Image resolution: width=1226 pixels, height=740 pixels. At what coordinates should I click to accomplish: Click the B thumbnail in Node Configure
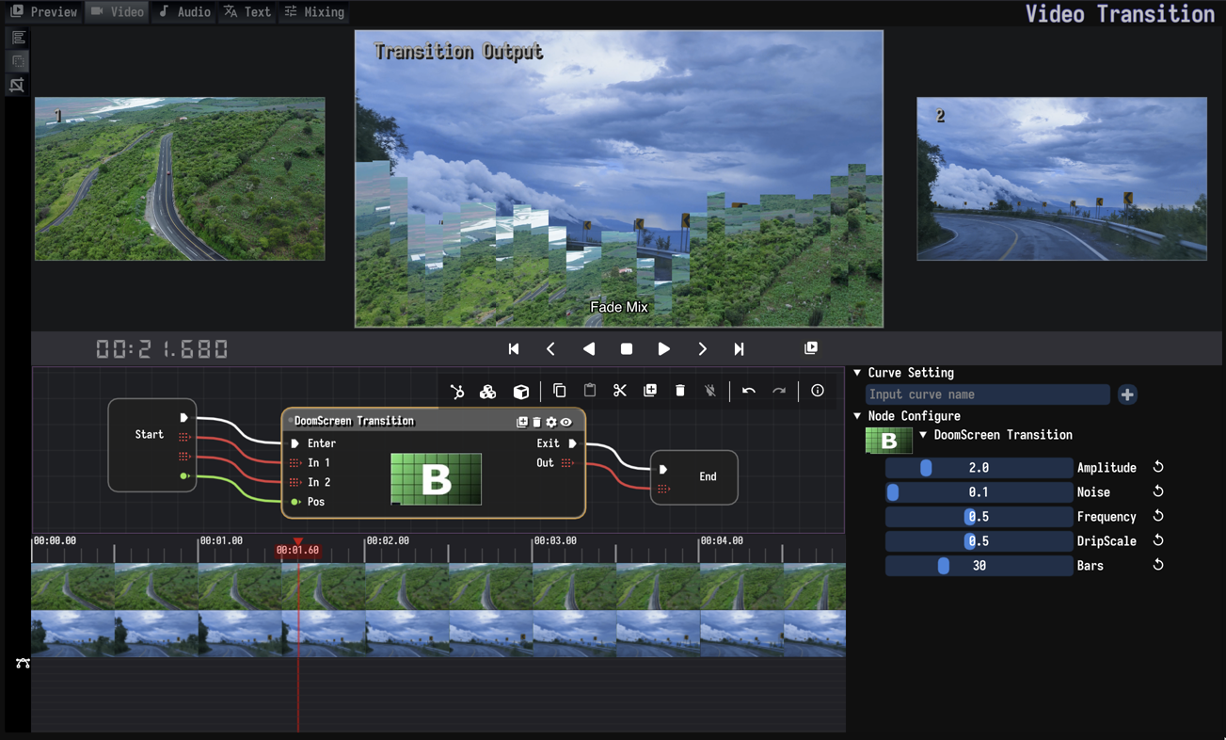(888, 441)
